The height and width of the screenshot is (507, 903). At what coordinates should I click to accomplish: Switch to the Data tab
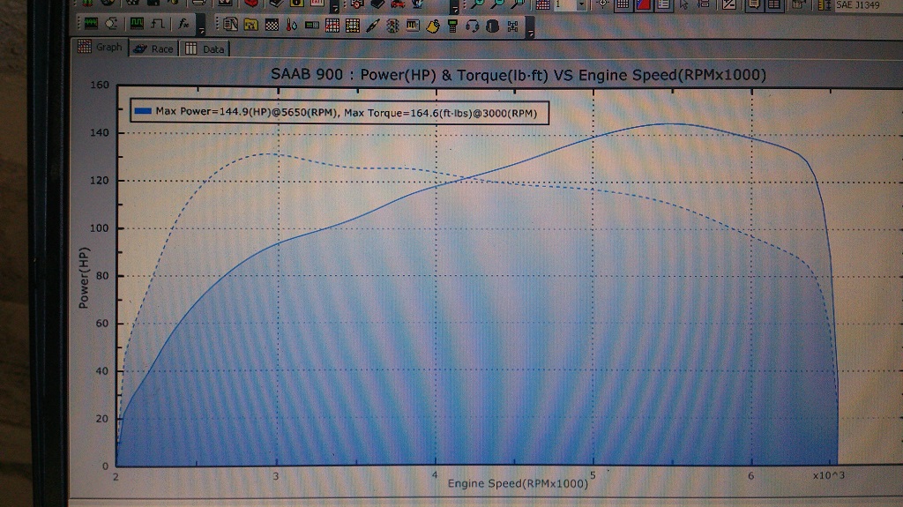click(x=205, y=48)
